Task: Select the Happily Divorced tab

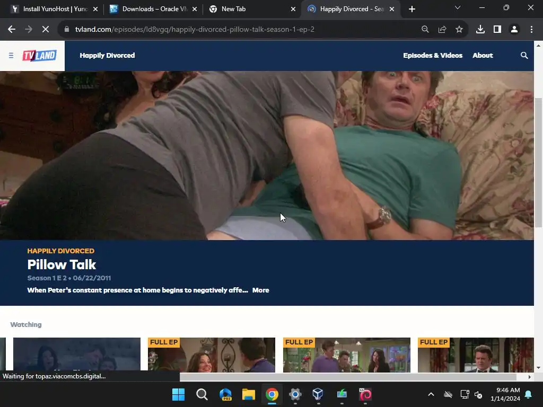Action: pos(351,9)
